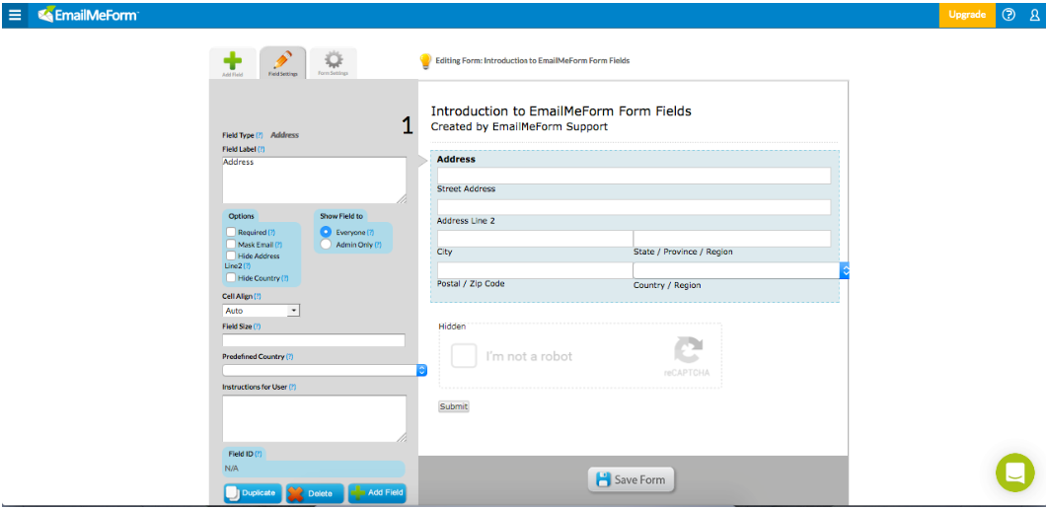1046x509 pixels.
Task: Open the Country / Region dropdown
Action: [740, 270]
